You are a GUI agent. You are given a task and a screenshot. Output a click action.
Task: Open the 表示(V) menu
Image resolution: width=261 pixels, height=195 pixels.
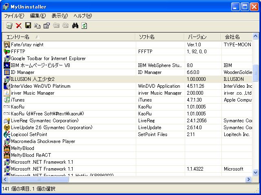pyautogui.click(x=60, y=16)
